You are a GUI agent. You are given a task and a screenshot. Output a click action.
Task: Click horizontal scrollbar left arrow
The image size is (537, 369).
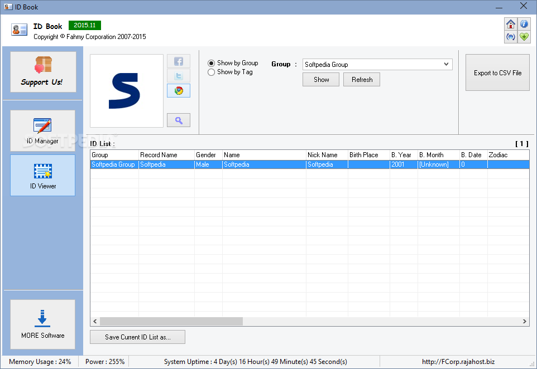(95, 321)
